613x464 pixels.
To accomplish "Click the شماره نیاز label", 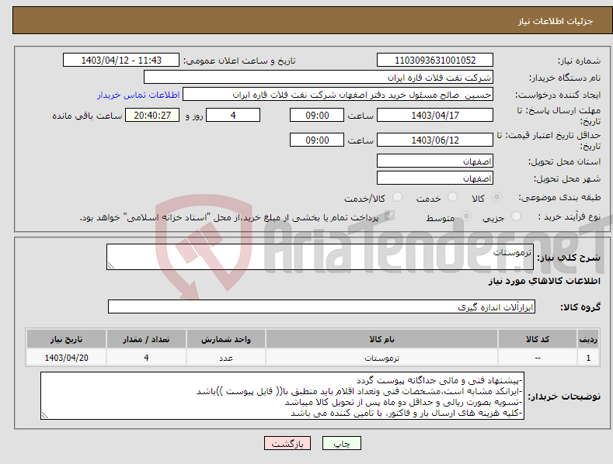I will pyautogui.click(x=579, y=61).
